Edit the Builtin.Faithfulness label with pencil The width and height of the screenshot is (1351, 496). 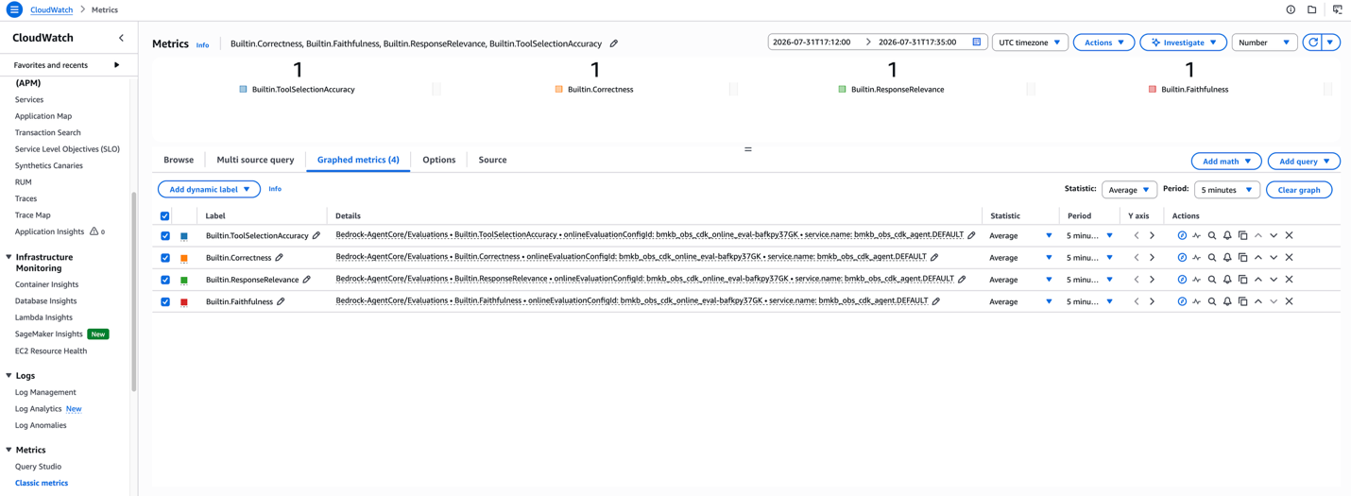point(281,301)
